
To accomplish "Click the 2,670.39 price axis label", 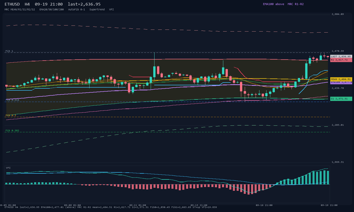I will pyautogui.click(x=338, y=51).
